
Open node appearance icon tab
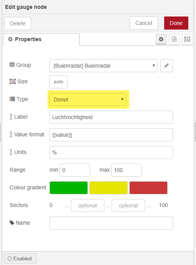(x=187, y=39)
